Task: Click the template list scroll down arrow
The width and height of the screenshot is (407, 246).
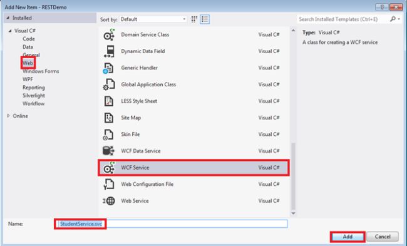Action: (x=293, y=213)
